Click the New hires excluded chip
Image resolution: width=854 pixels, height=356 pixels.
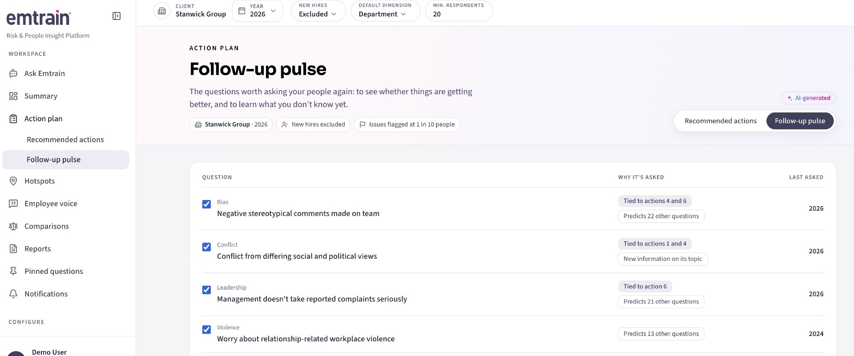tap(314, 124)
